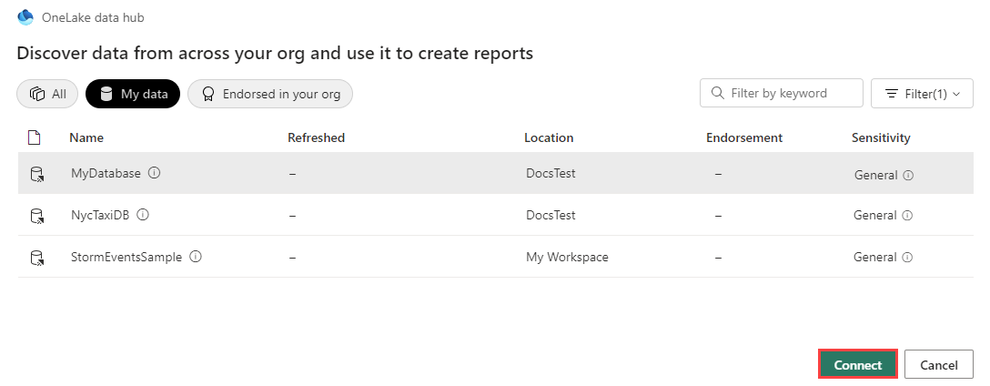
Task: Click the info icon next to MyDatabase
Action: coord(155,173)
